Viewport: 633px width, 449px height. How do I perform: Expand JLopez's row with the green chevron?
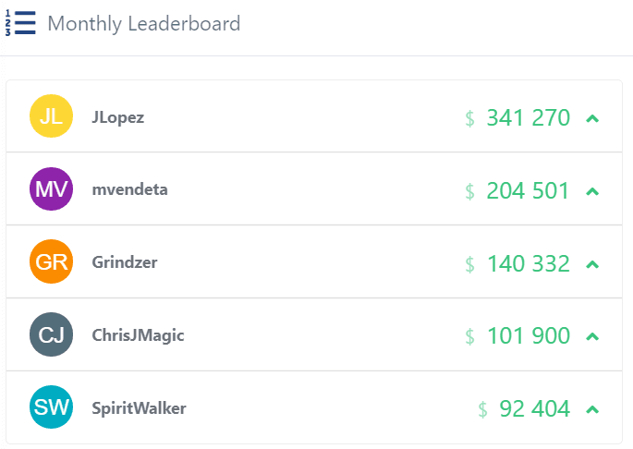click(592, 118)
